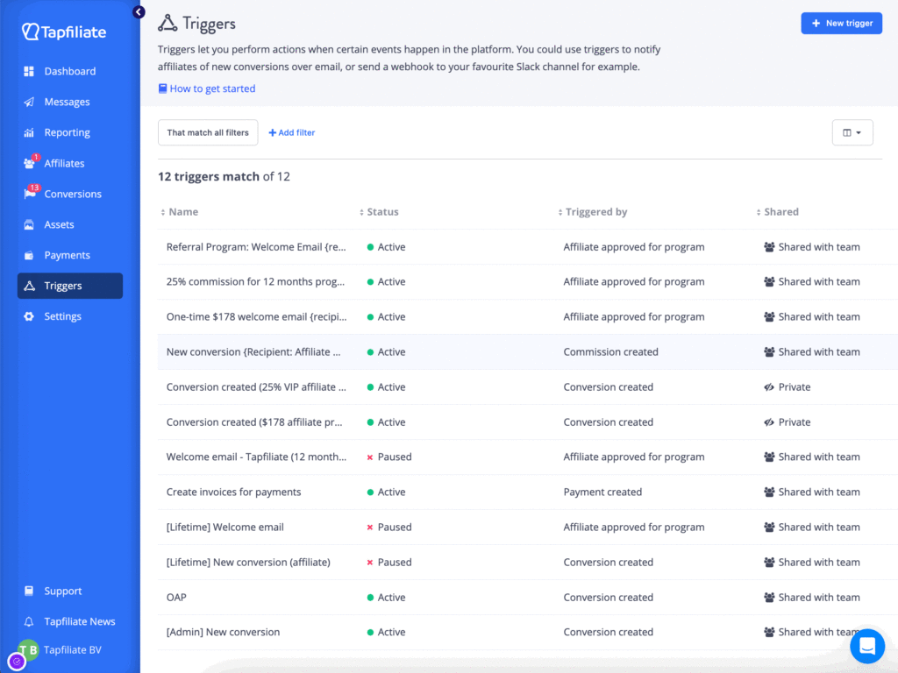This screenshot has height=673, width=898.
Task: Open Payments in the sidebar
Action: (x=67, y=256)
